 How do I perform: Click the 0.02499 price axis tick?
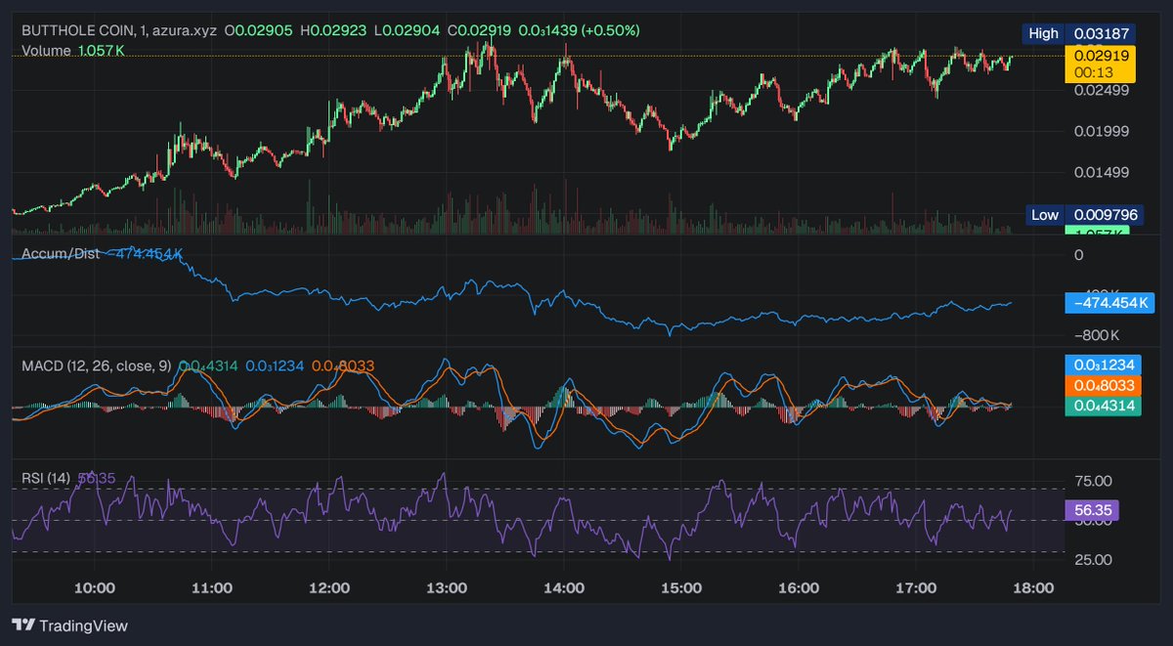(1102, 91)
